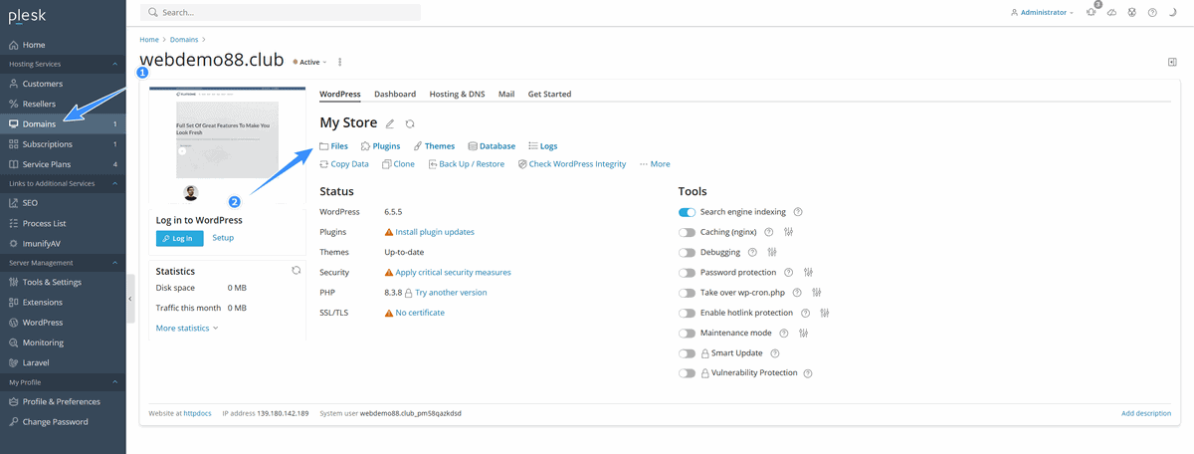1194x454 pixels.
Task: Open the domain kebab menu icon
Action: 340,62
